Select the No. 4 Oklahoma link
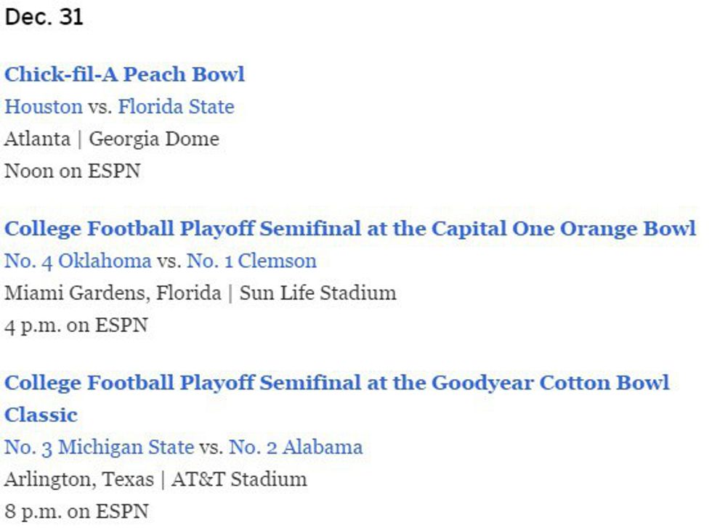Screen dimensions: 712x528 pos(78,261)
